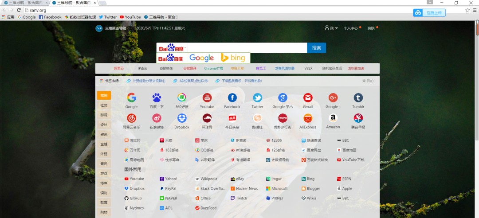The width and height of the screenshot is (479, 218).
Task: Choose bing in the search engine list
Action: (233, 58)
